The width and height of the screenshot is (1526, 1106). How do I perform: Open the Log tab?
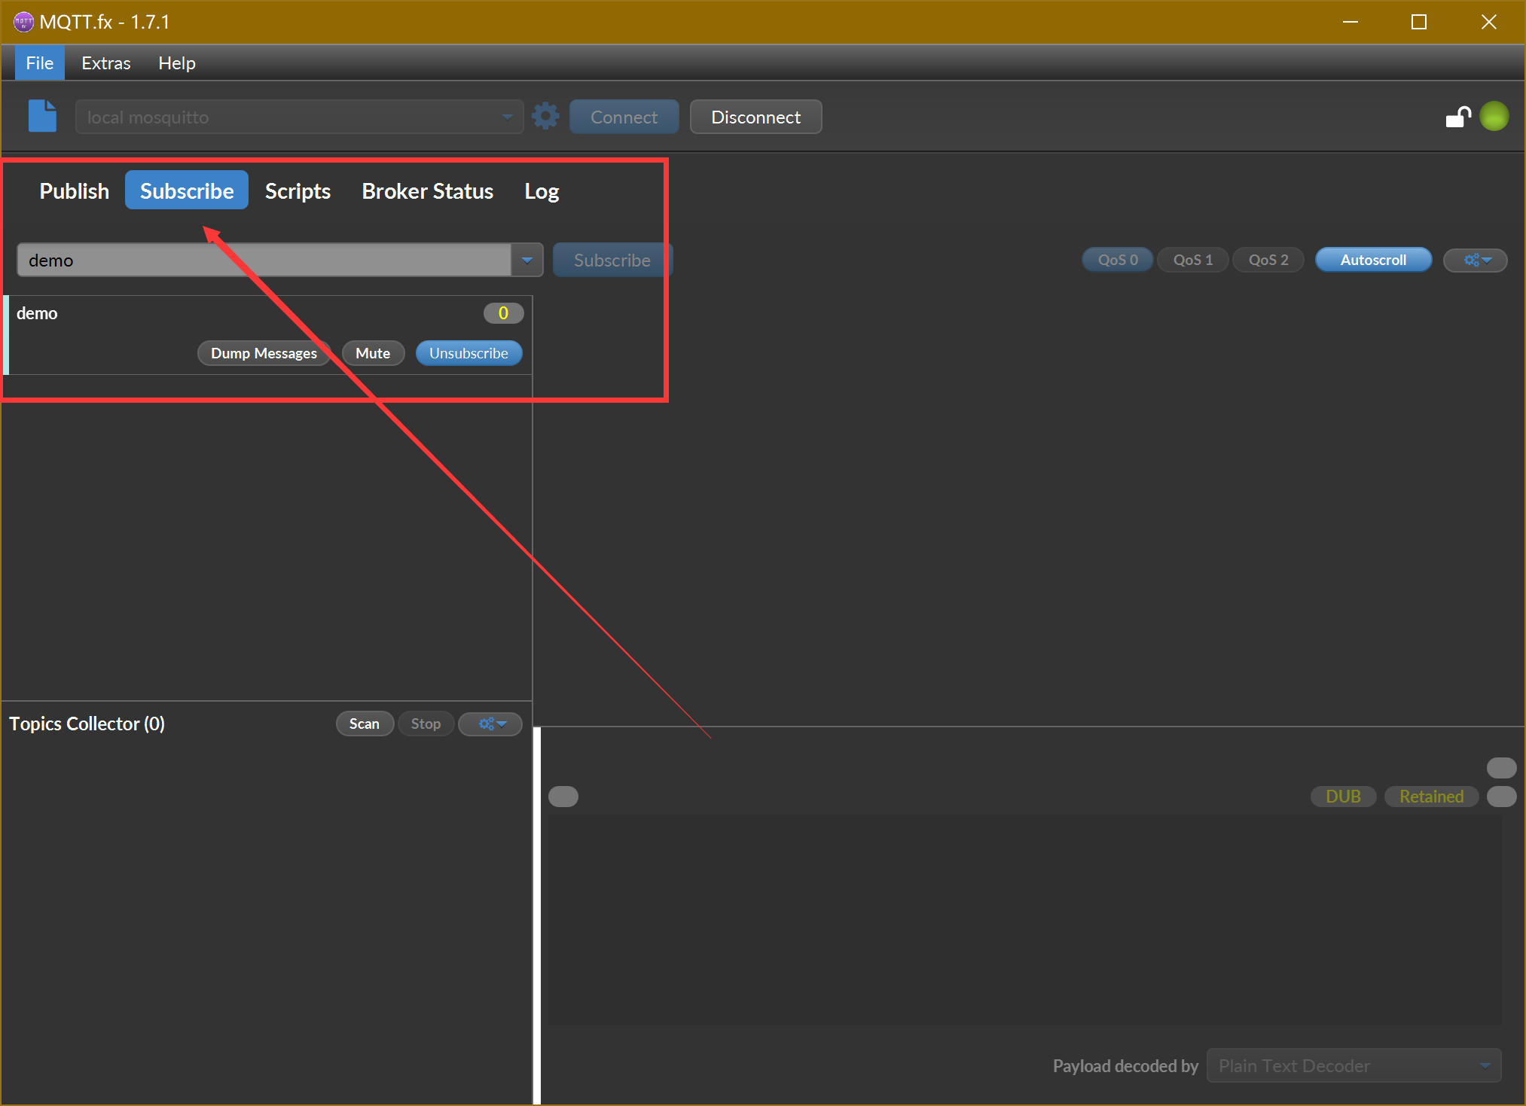click(x=542, y=190)
